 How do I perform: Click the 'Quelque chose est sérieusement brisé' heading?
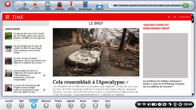156,27
